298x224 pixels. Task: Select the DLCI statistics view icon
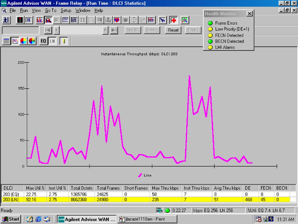48,20
